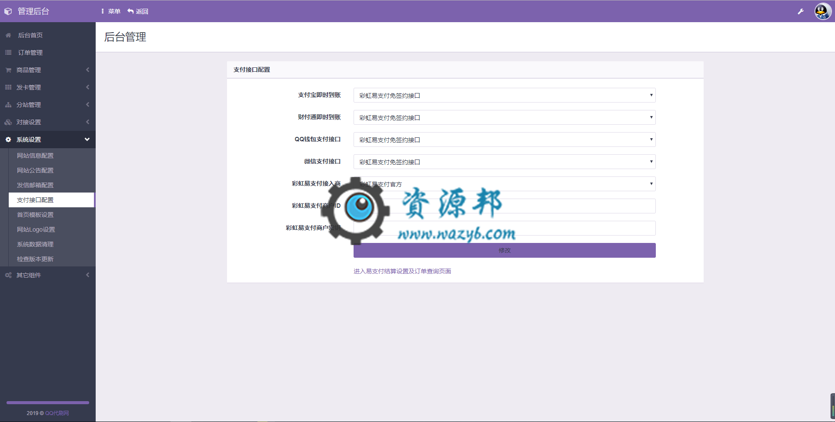The image size is (835, 422).
Task: Click the 管理后台 brand title
Action: click(33, 11)
